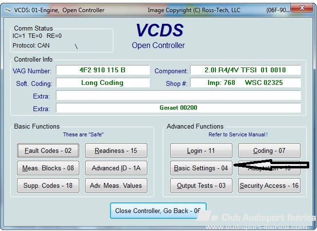
Task: Launch Adv. Meas. Values
Action: [x=116, y=185]
